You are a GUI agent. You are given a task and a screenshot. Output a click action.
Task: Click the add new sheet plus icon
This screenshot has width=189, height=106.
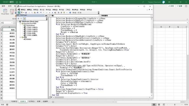point(53,102)
